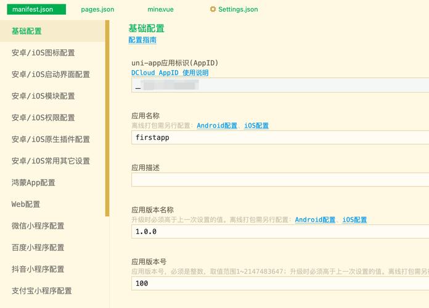Image resolution: width=429 pixels, height=308 pixels.
Task: Select Web配置 in the sidebar
Action: [x=26, y=204]
